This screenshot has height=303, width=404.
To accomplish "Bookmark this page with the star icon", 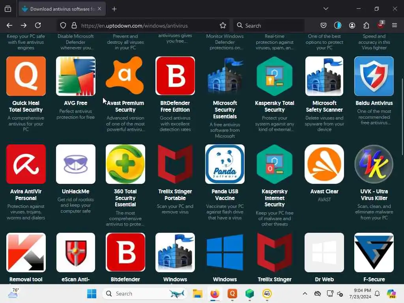I will click(223, 25).
